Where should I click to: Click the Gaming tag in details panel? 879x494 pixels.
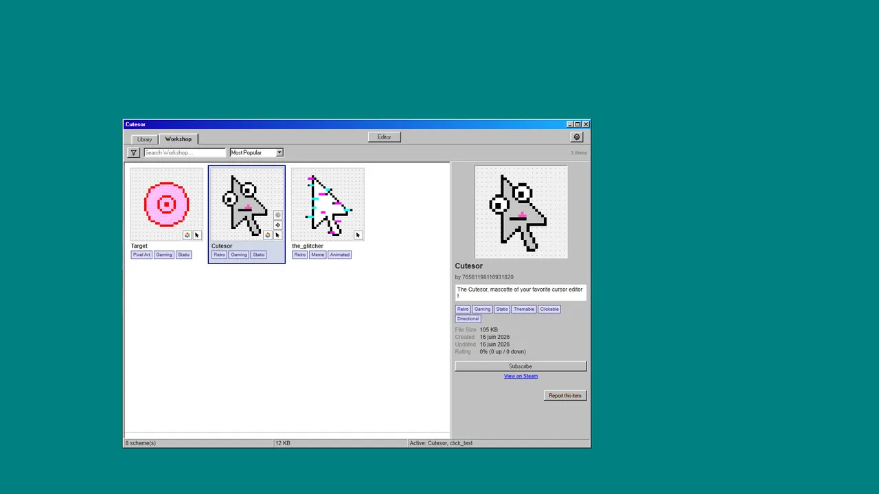[x=482, y=309]
